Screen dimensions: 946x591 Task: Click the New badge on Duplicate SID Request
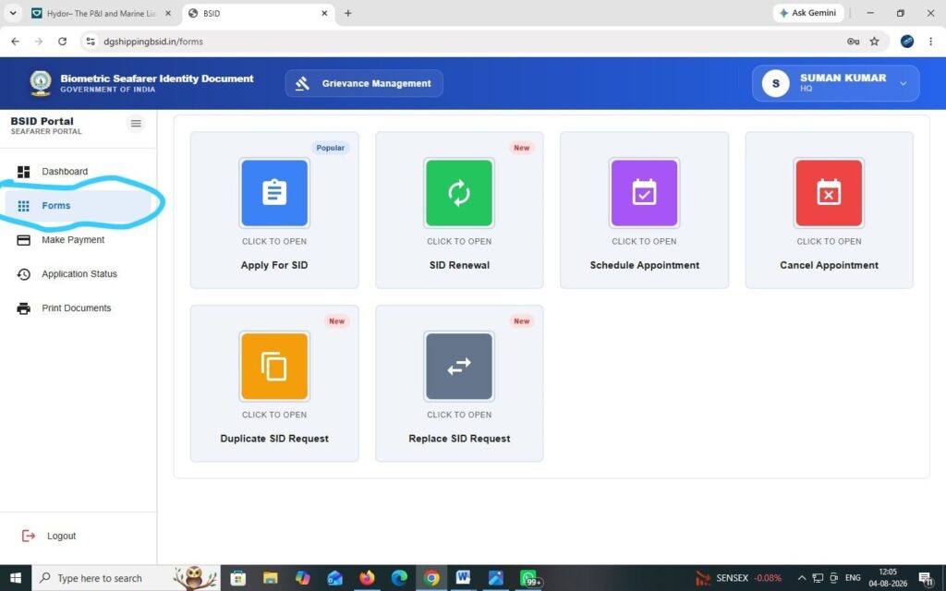coord(336,321)
